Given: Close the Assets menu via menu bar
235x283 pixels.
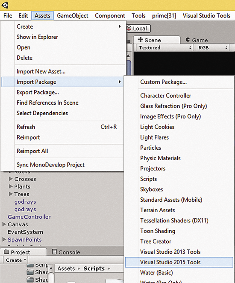Looking at the screenshot, I should (42, 16).
